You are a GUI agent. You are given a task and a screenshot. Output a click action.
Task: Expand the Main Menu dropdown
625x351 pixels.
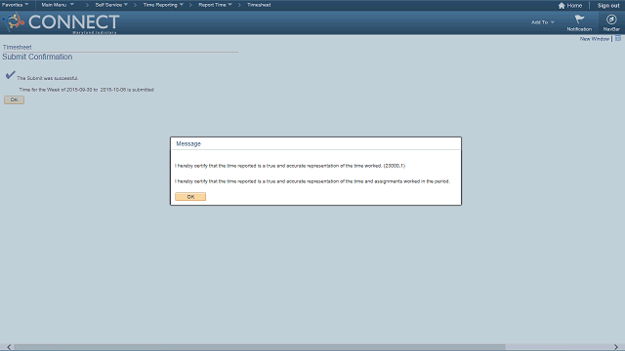58,5
